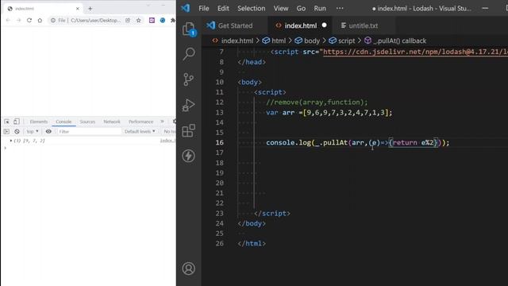508x286 pixels.
Task: Switch to the DevTools Performance tab
Action: (x=141, y=122)
